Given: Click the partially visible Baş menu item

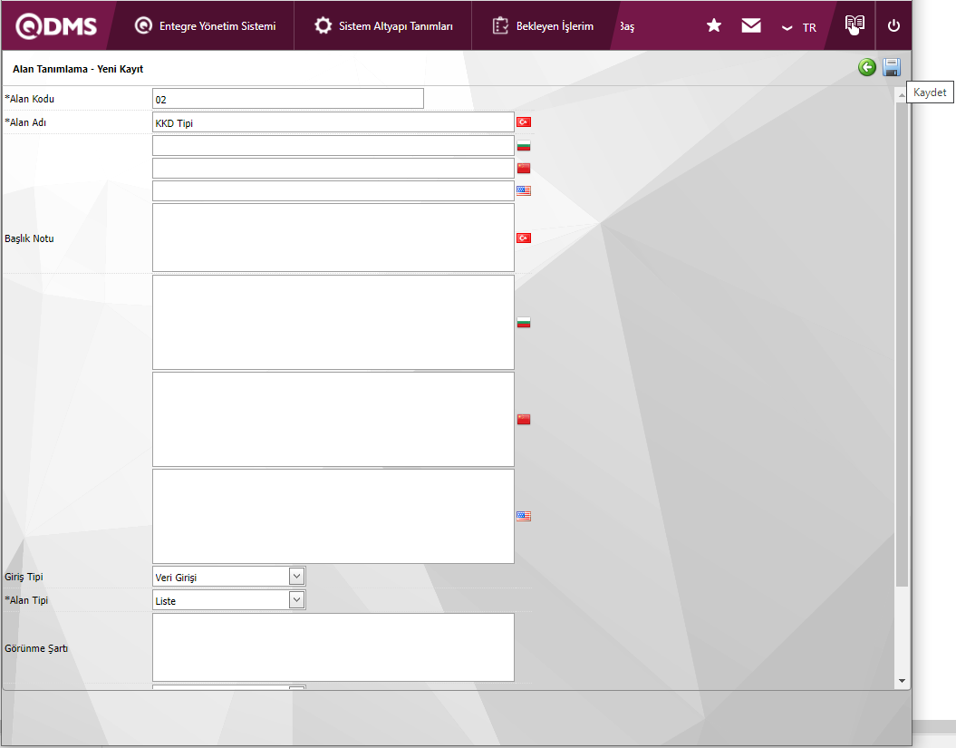Looking at the screenshot, I should point(627,26).
